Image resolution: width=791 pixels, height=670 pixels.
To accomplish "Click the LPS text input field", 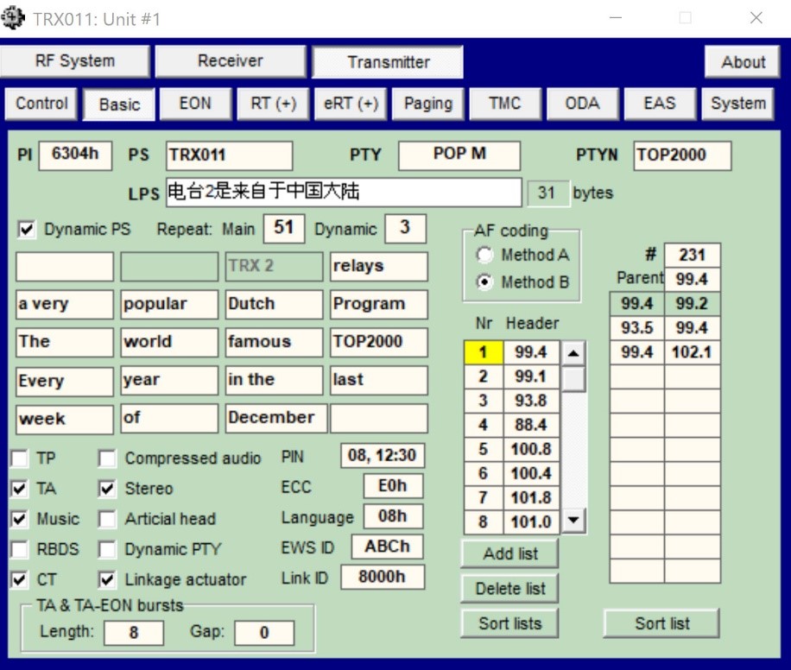I will coord(344,193).
